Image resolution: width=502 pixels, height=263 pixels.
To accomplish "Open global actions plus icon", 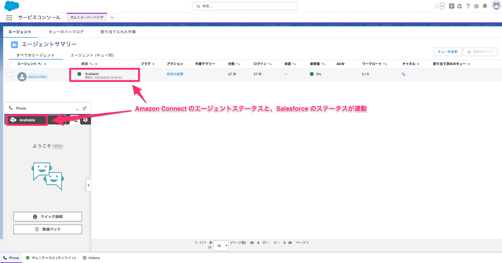I will (x=452, y=6).
